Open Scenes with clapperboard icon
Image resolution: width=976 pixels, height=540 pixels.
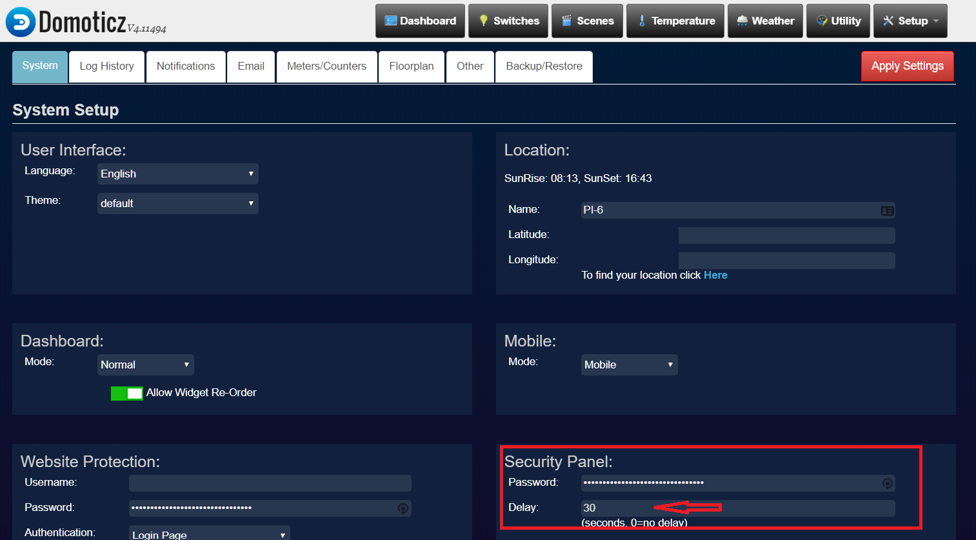coord(586,21)
